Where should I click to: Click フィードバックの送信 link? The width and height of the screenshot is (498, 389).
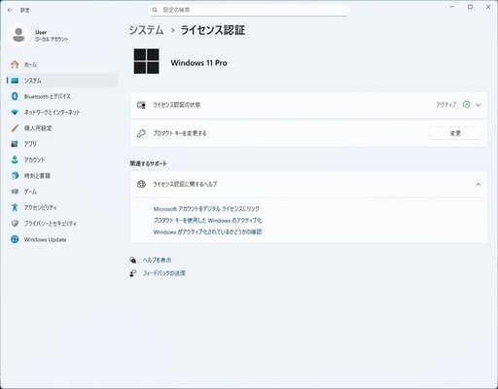pyautogui.click(x=164, y=273)
